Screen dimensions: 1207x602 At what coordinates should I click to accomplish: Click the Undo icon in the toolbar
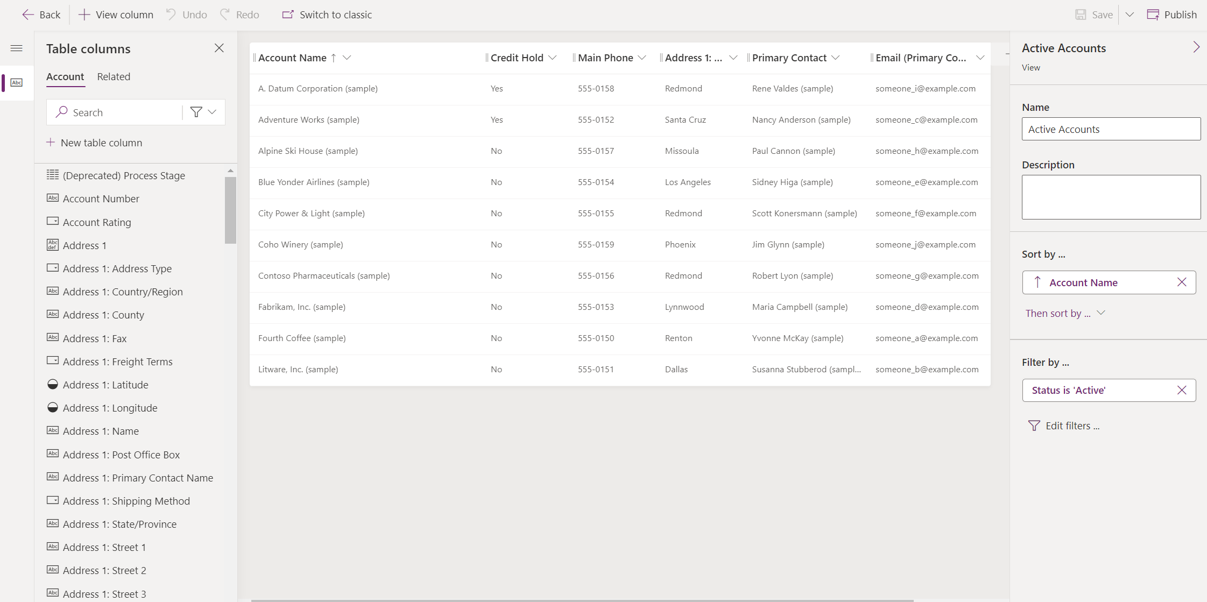tap(173, 15)
